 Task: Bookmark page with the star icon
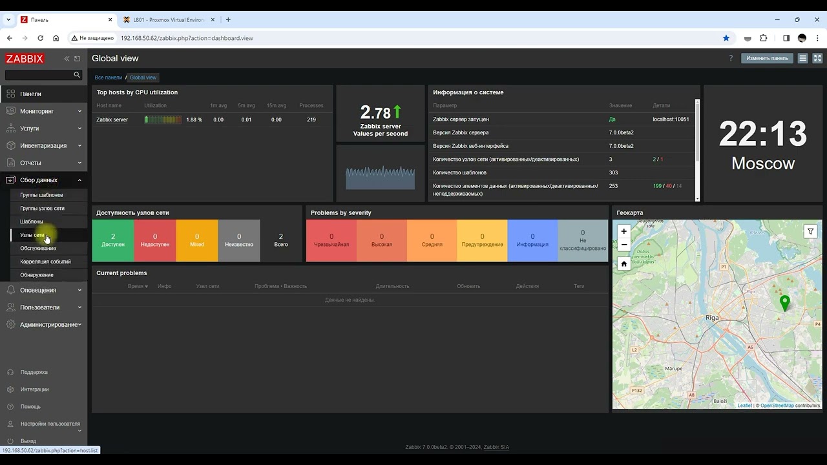click(726, 38)
